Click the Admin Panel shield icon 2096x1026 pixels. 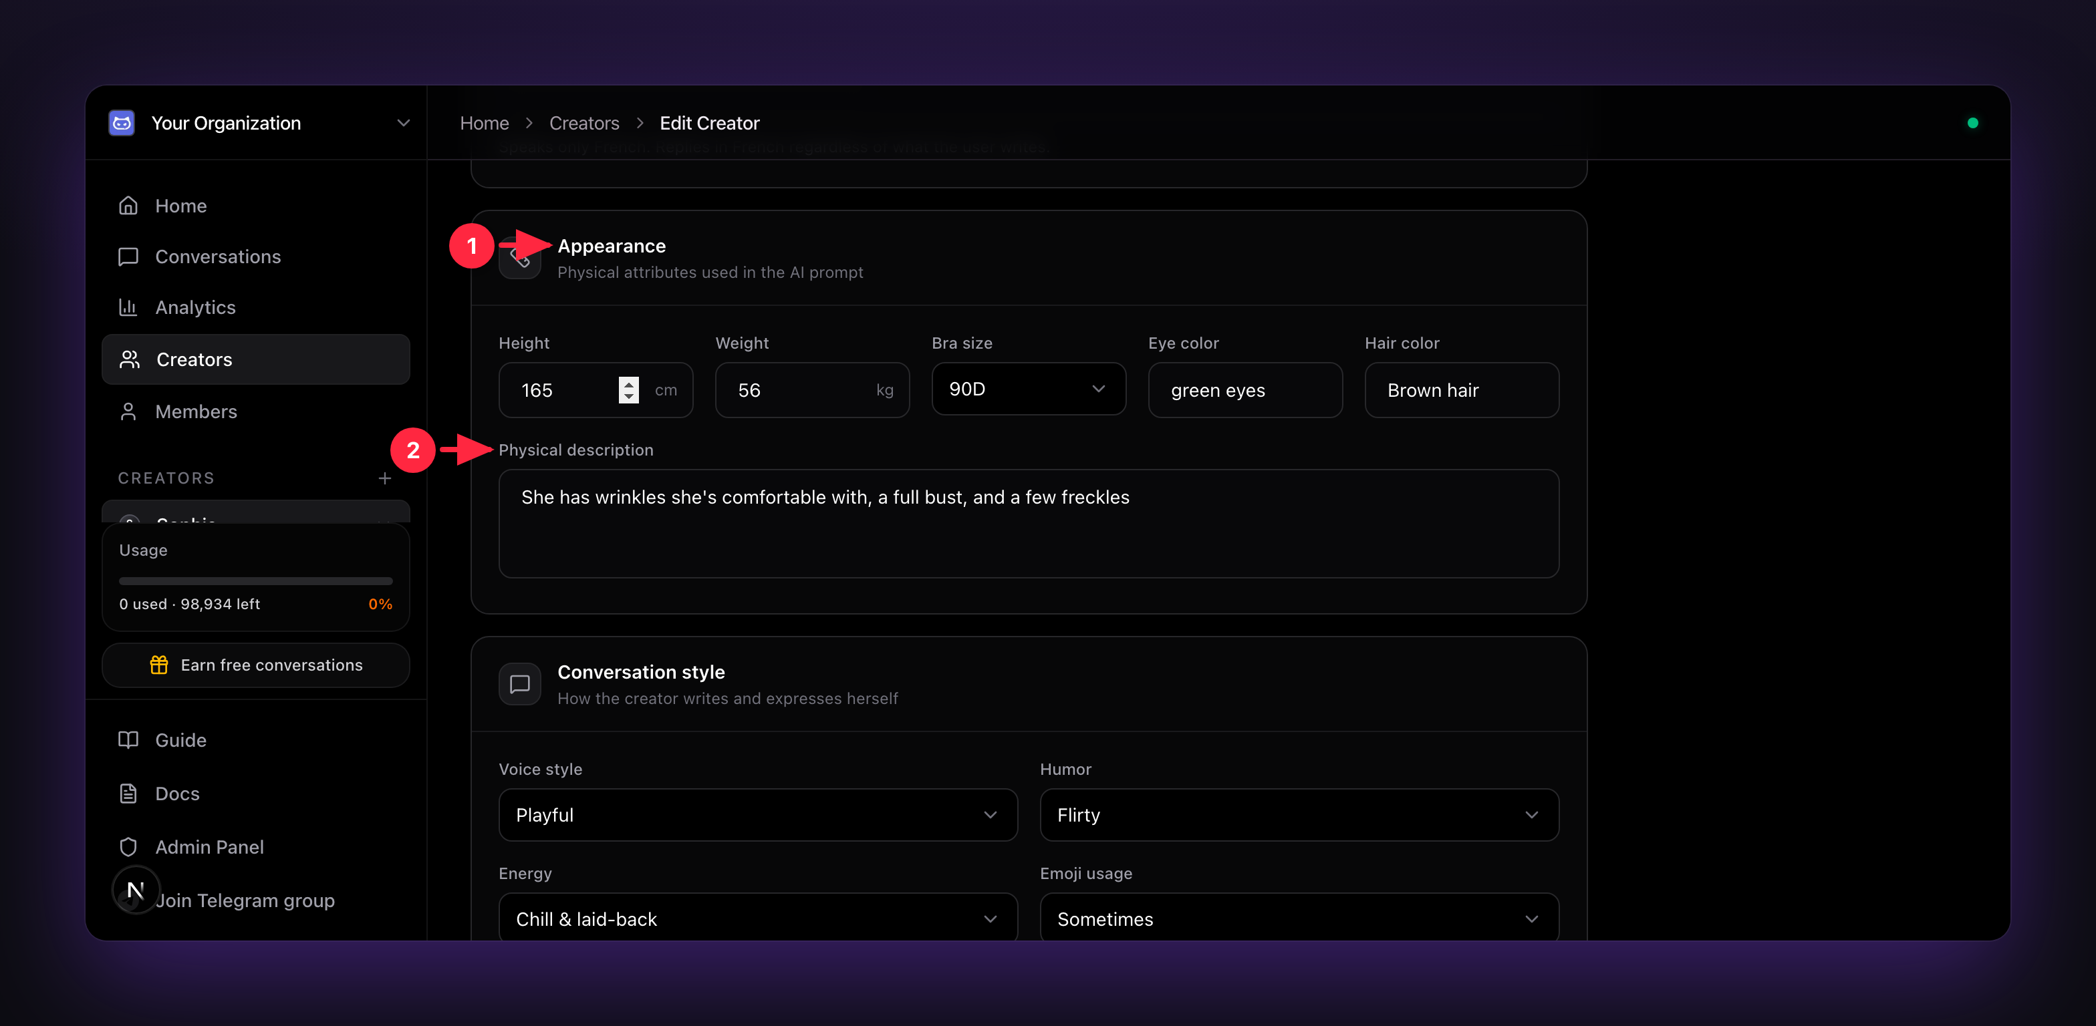point(128,847)
